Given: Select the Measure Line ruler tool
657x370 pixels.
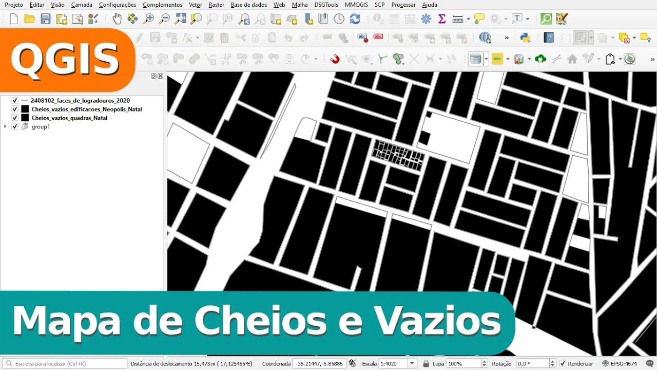Looking at the screenshot, I should tap(458, 19).
